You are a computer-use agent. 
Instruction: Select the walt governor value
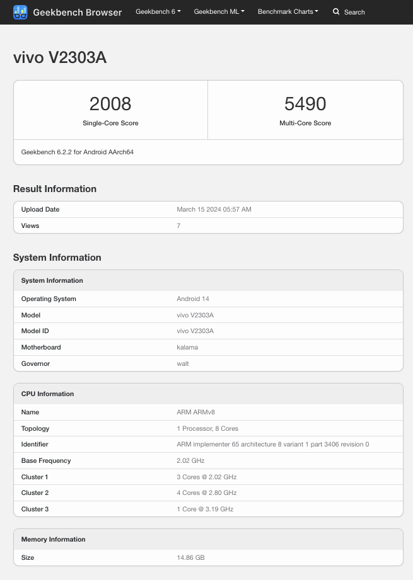[x=183, y=363]
